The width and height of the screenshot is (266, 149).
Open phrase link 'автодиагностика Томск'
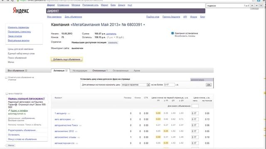(66, 125)
